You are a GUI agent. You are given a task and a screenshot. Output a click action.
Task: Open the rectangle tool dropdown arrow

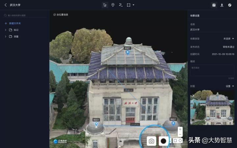(x=133, y=5)
